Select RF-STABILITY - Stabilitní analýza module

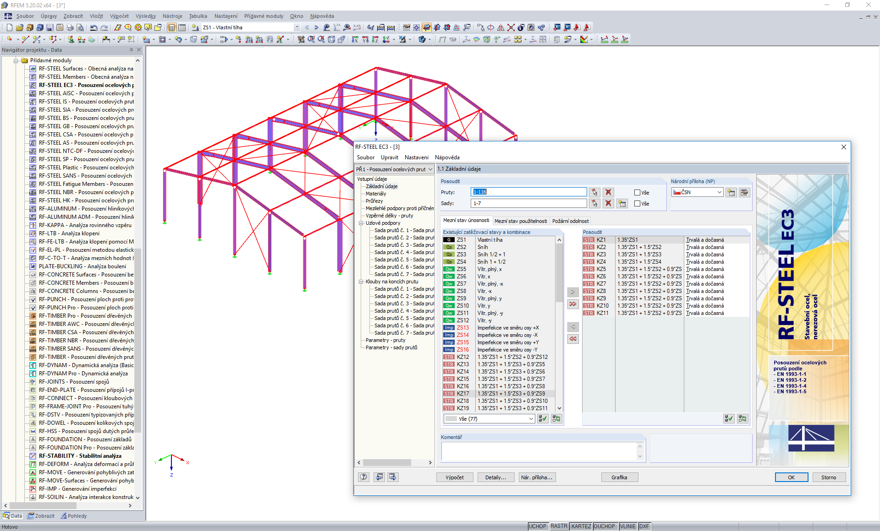(x=80, y=456)
